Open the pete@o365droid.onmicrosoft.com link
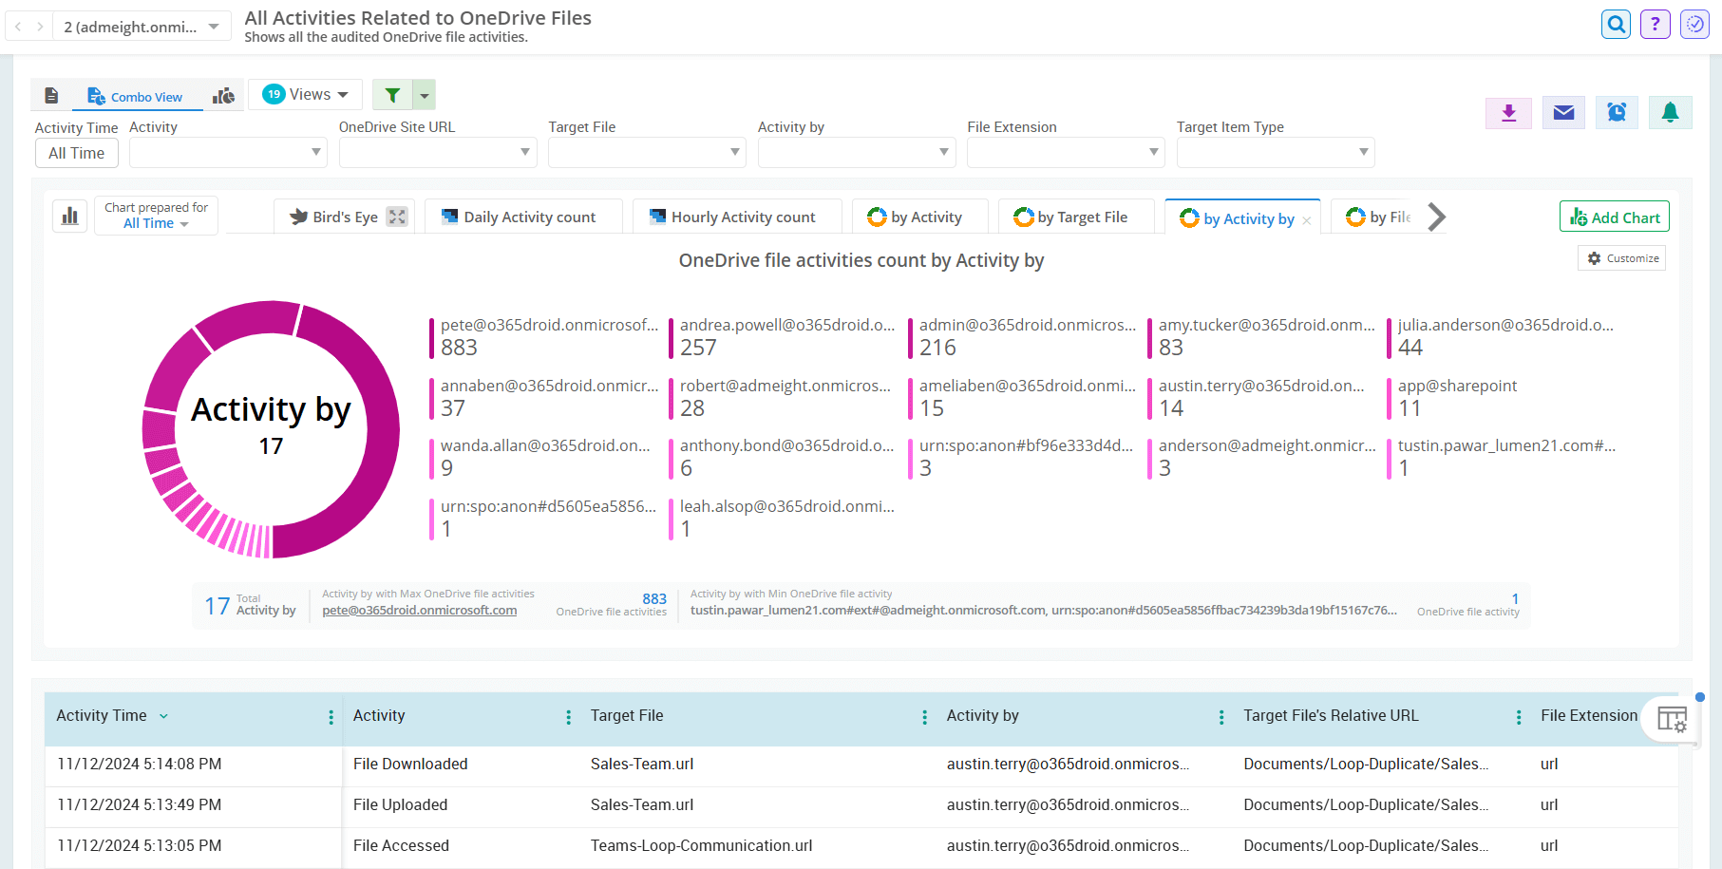Screen dimensions: 1722x869 419,610
